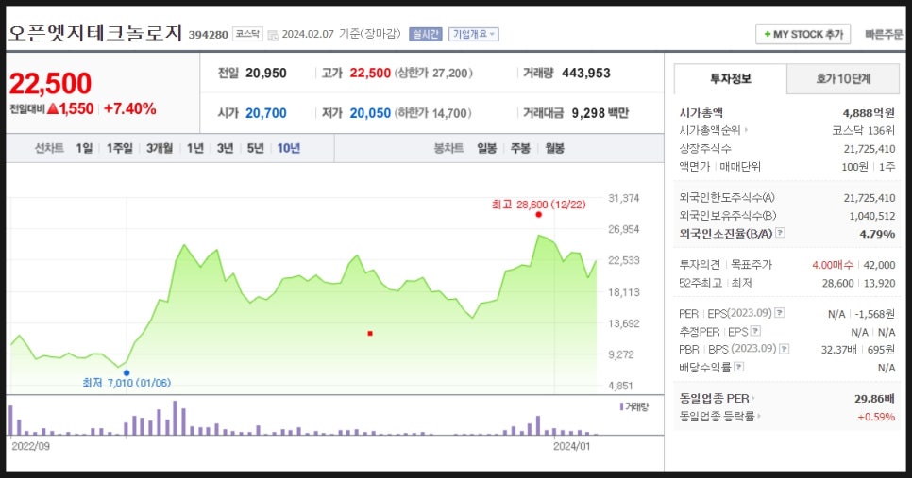The width and height of the screenshot is (912, 478).
Task: Click the 시가총액순위 link
Action: click(x=710, y=131)
